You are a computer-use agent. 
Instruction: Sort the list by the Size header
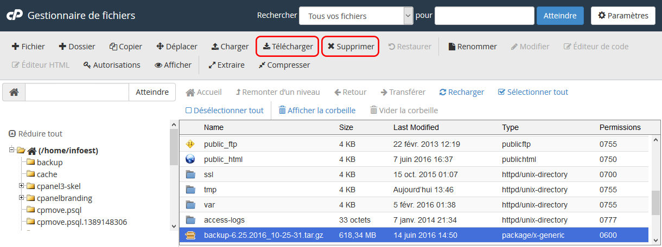click(x=346, y=127)
